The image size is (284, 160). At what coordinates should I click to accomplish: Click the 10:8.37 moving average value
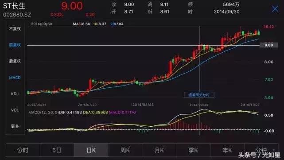(100, 24)
